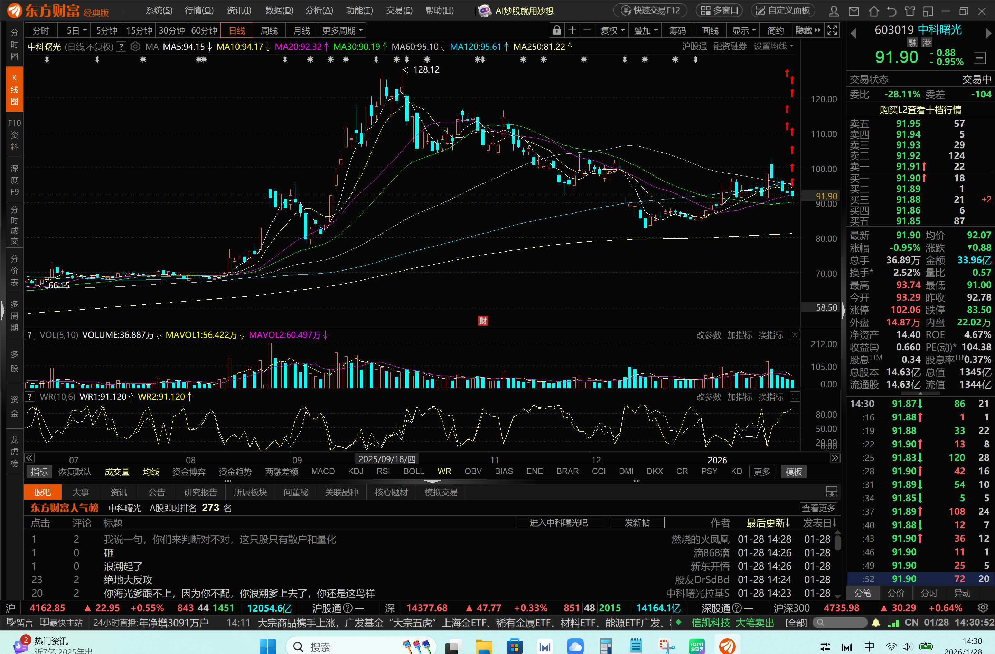This screenshot has height=654, width=995.
Task: Switch to the 周线 period tab
Action: click(269, 30)
